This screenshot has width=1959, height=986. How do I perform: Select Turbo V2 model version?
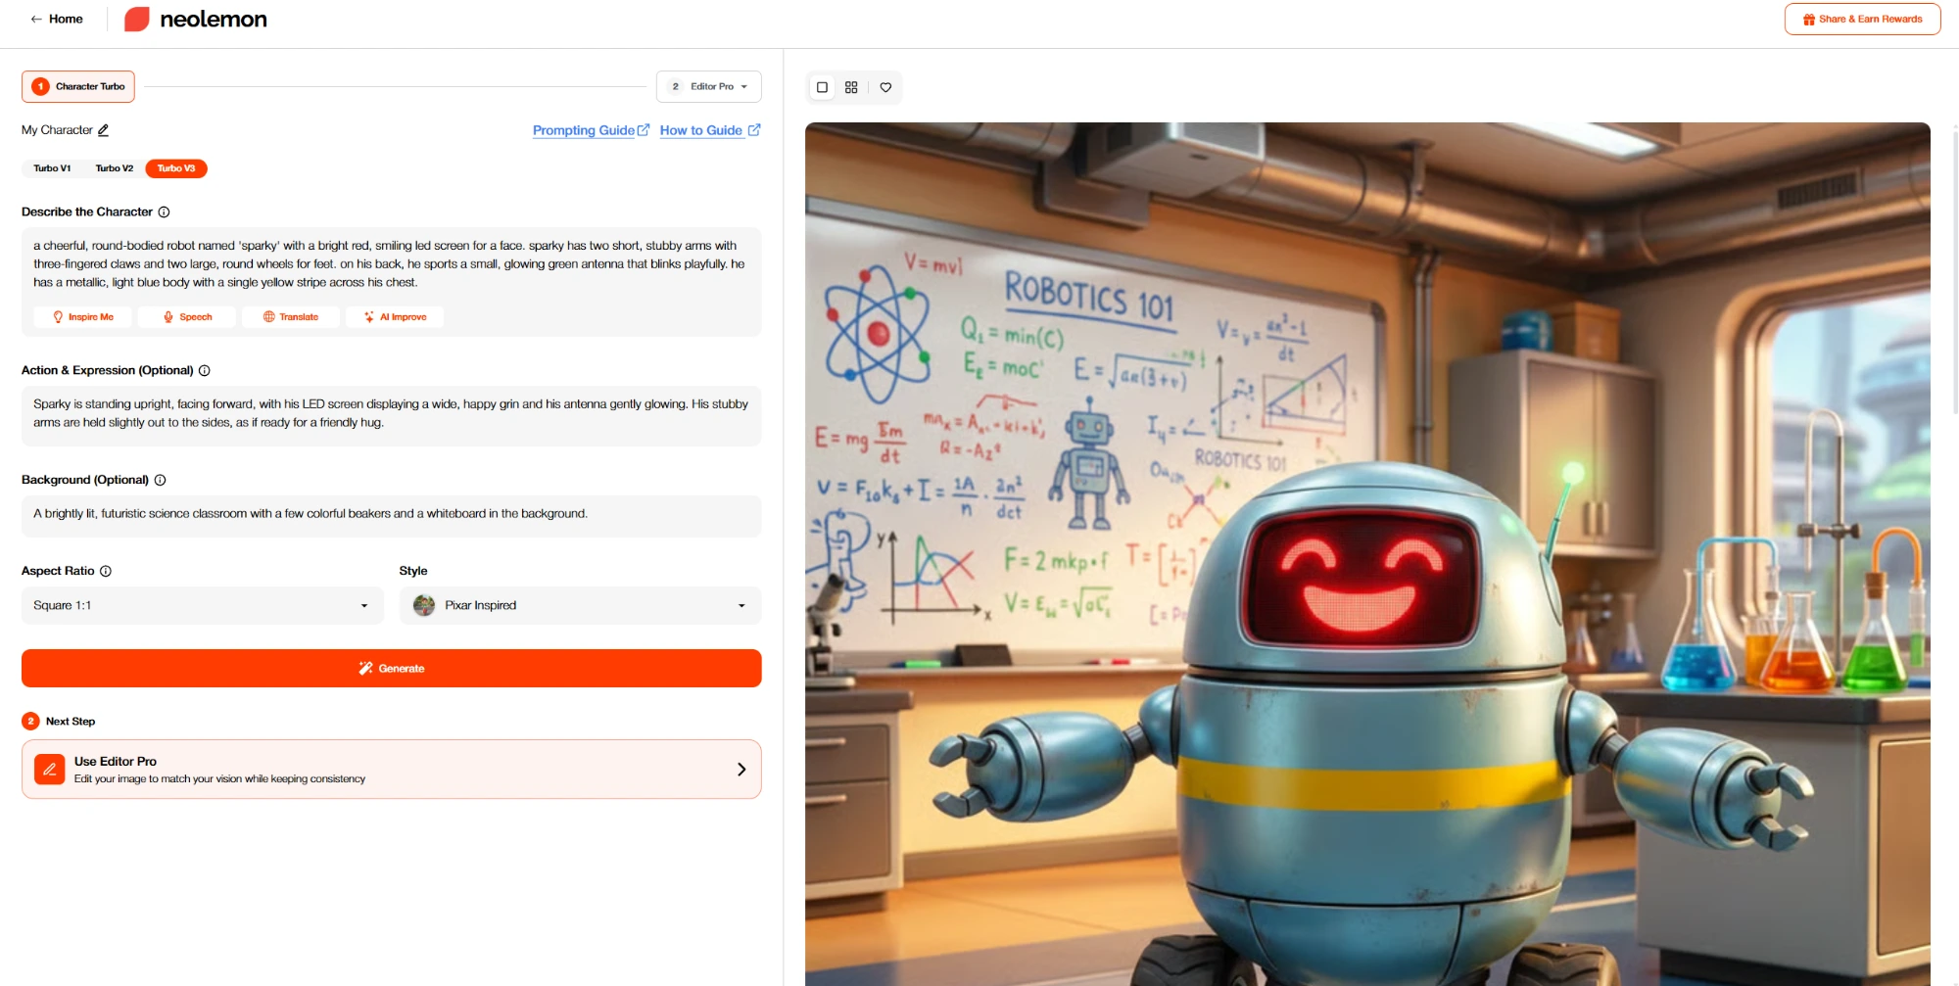pyautogui.click(x=115, y=168)
